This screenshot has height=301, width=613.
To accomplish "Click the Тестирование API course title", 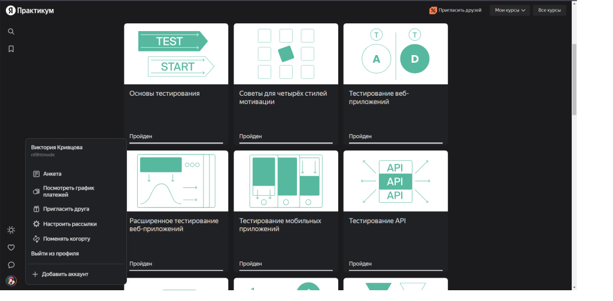I will 377,221.
